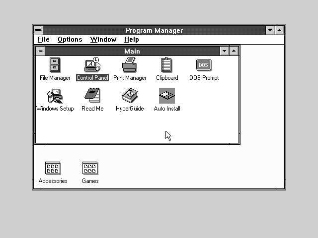Screen dimensions: 318x238
Task: Click the Program Manager title bar
Action: click(154, 30)
